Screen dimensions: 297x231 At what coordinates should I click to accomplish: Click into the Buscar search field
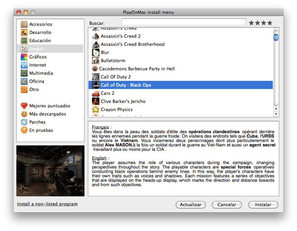point(183,22)
